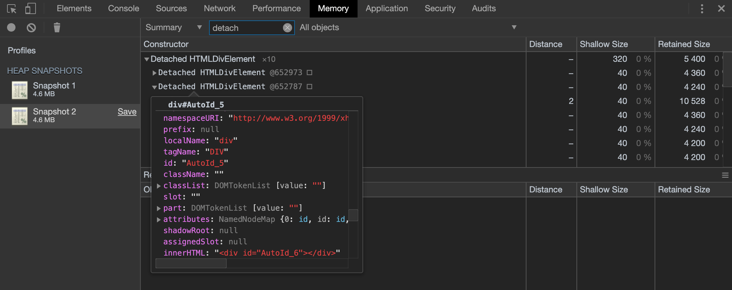
Task: Click the id "AutoId_5" property line
Action: click(x=196, y=163)
